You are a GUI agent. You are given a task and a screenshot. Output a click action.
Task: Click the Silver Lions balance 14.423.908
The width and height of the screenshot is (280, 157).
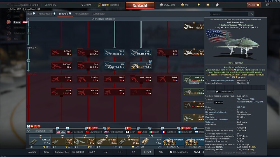point(167,5)
